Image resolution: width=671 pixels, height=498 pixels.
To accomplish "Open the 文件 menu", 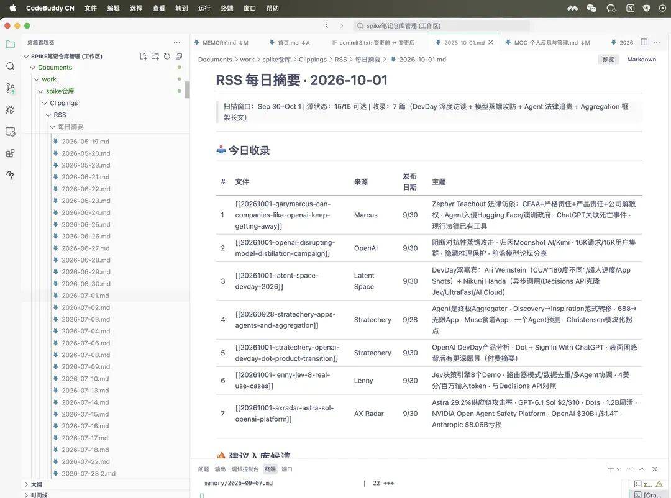I will coord(91,8).
